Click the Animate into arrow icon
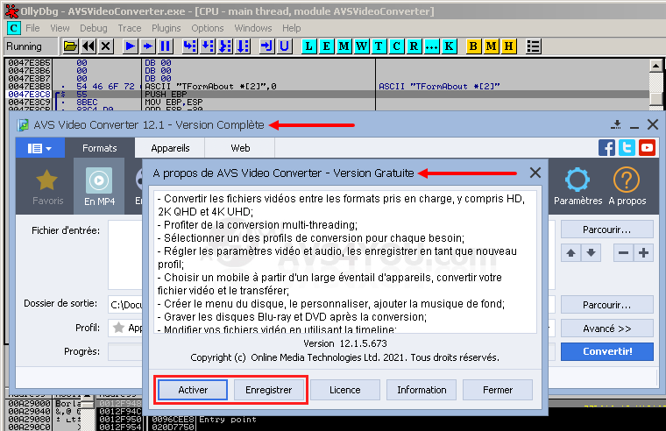Screen dimensions: 666x431 (148, 46)
